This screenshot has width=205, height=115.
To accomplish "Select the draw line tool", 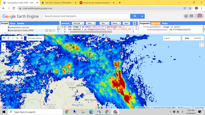I will (13, 38).
